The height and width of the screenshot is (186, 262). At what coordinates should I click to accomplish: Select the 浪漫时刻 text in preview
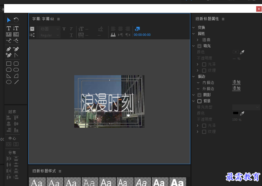(108, 103)
